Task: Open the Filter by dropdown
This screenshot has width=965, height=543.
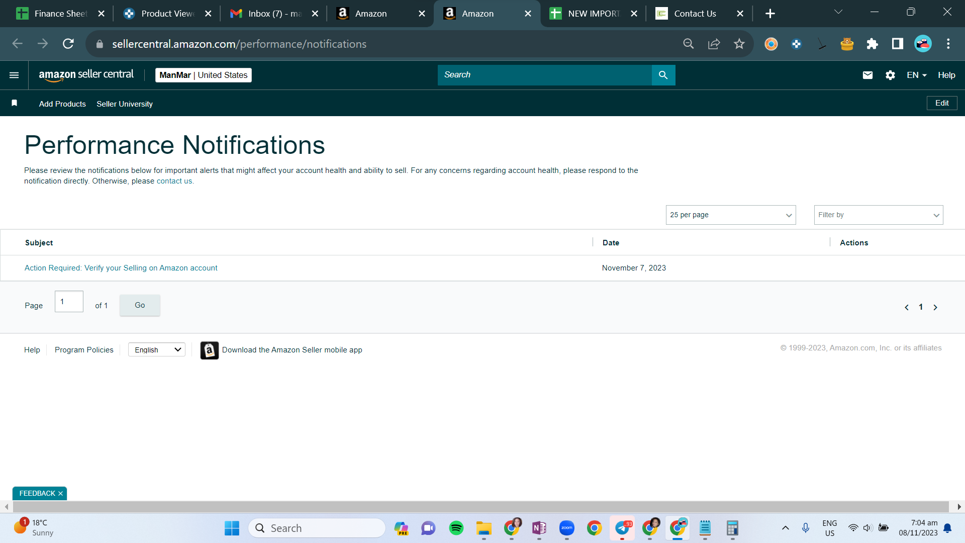Action: (879, 215)
